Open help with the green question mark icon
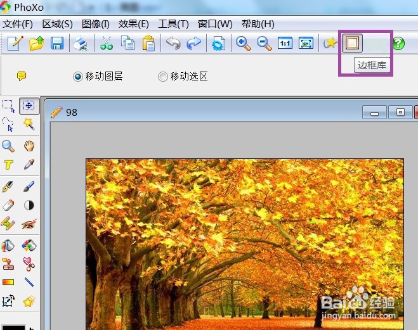 tap(398, 43)
